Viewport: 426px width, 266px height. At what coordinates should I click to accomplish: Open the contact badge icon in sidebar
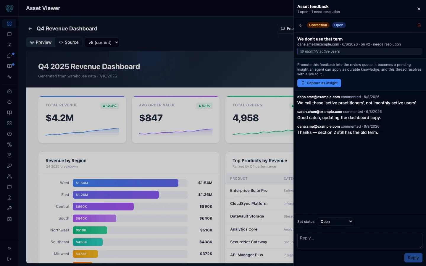(9, 219)
